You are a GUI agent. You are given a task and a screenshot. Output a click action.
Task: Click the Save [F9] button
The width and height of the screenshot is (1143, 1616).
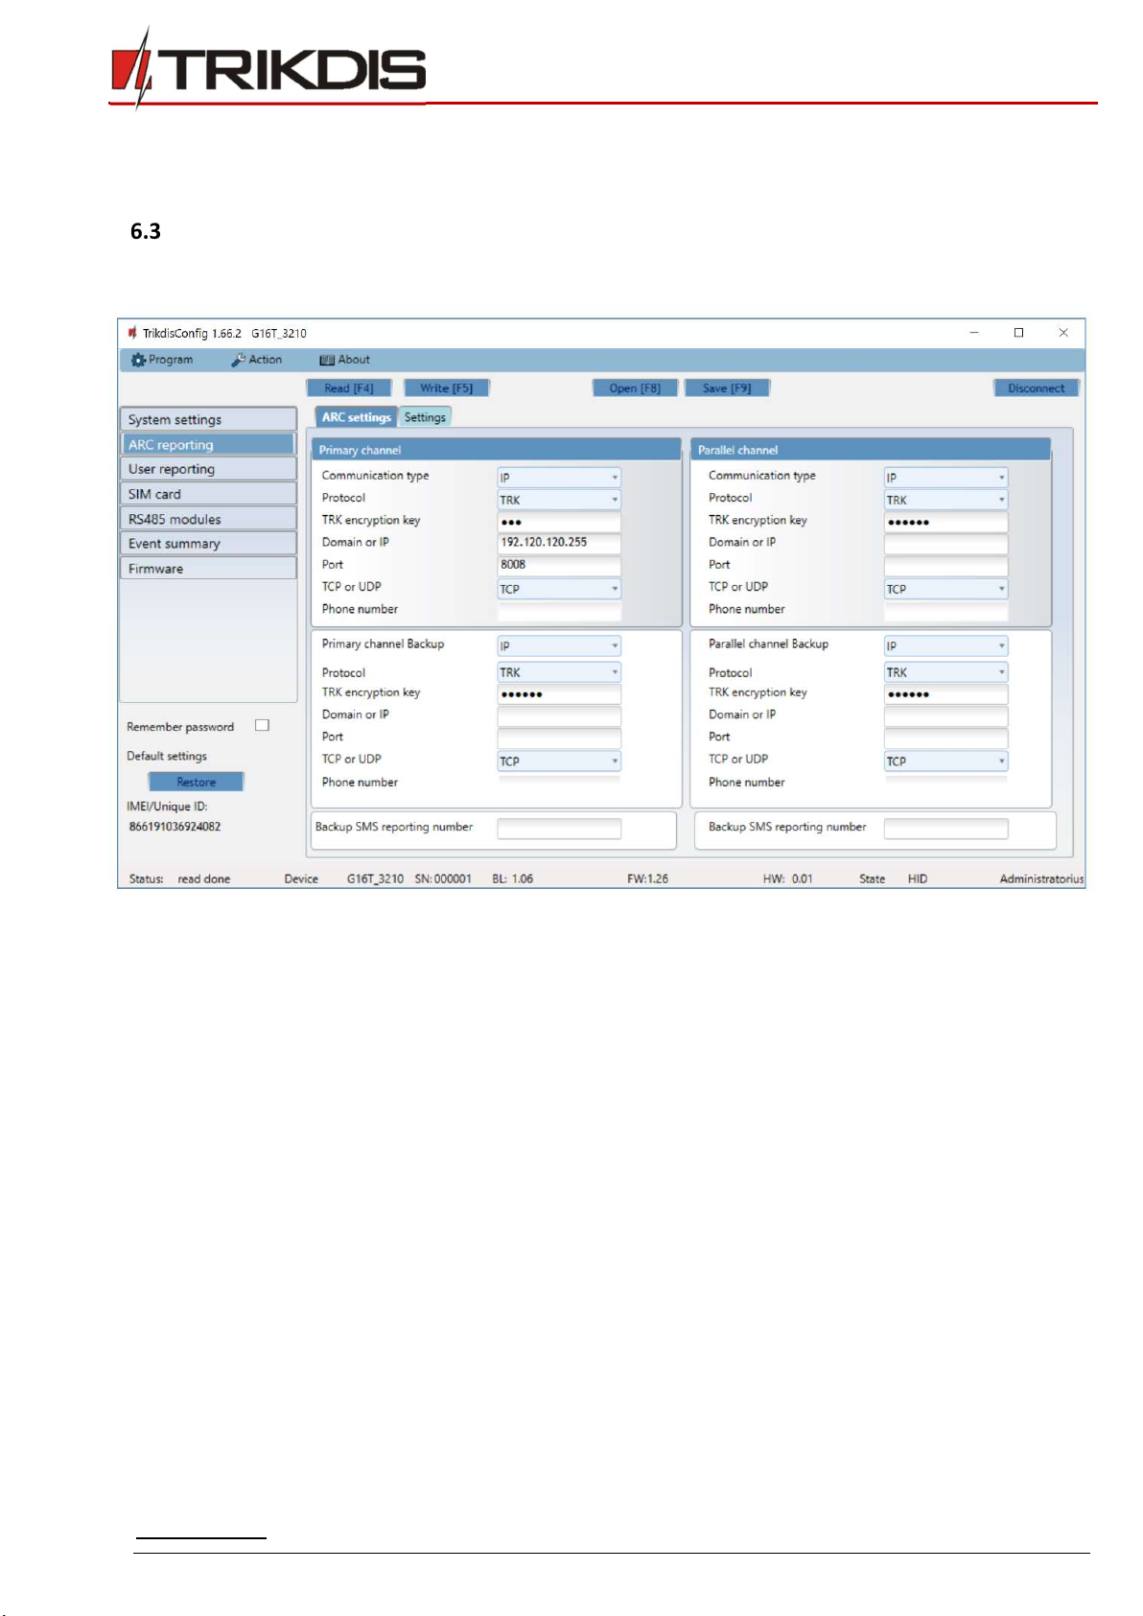(727, 388)
